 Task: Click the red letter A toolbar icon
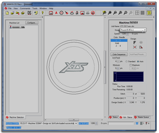point(56,13)
